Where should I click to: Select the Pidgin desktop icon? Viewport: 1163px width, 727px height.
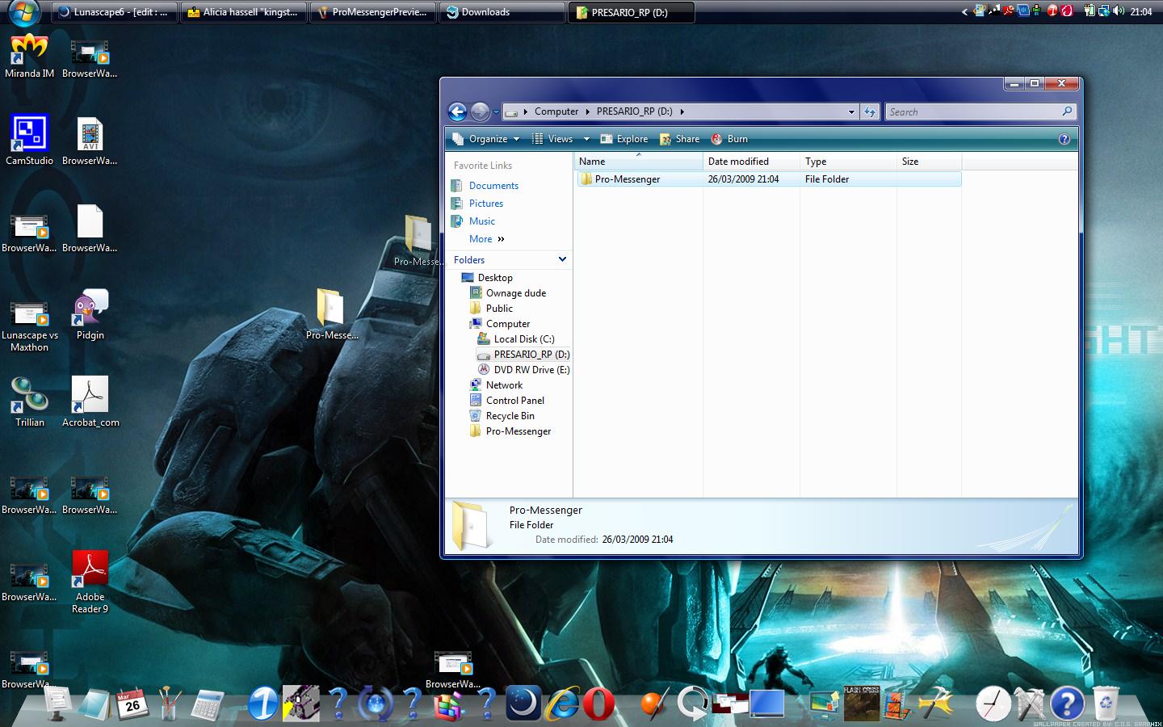[x=90, y=315]
